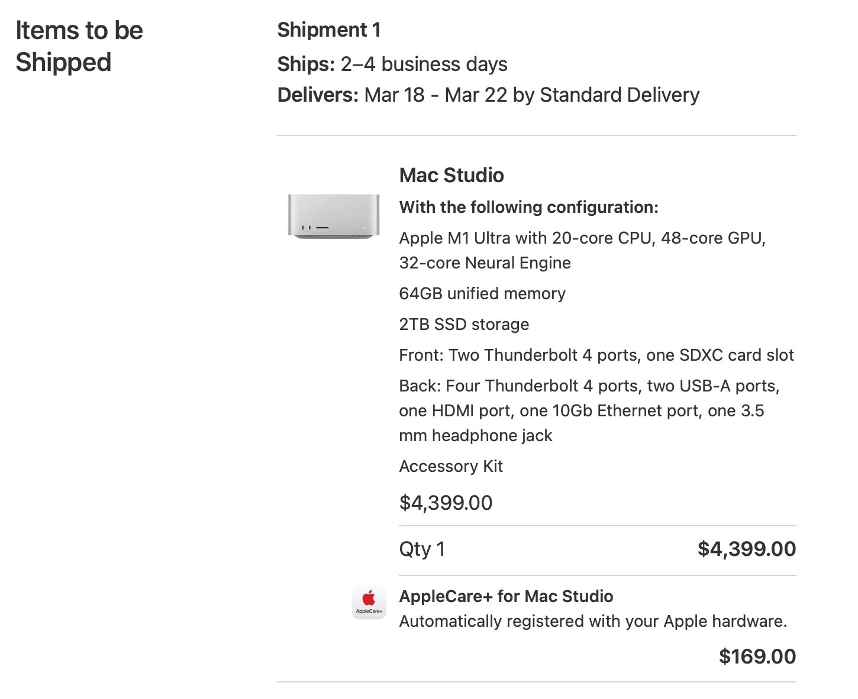Click the Ships 2–4 business days text
Image resolution: width=858 pixels, height=699 pixels.
pos(392,64)
